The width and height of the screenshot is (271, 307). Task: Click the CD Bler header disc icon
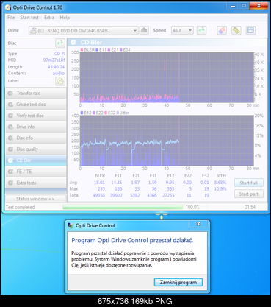click(73, 43)
